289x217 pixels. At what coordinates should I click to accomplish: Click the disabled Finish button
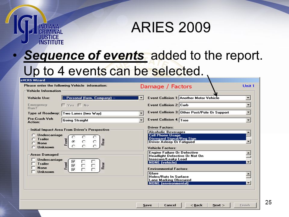point(245,205)
